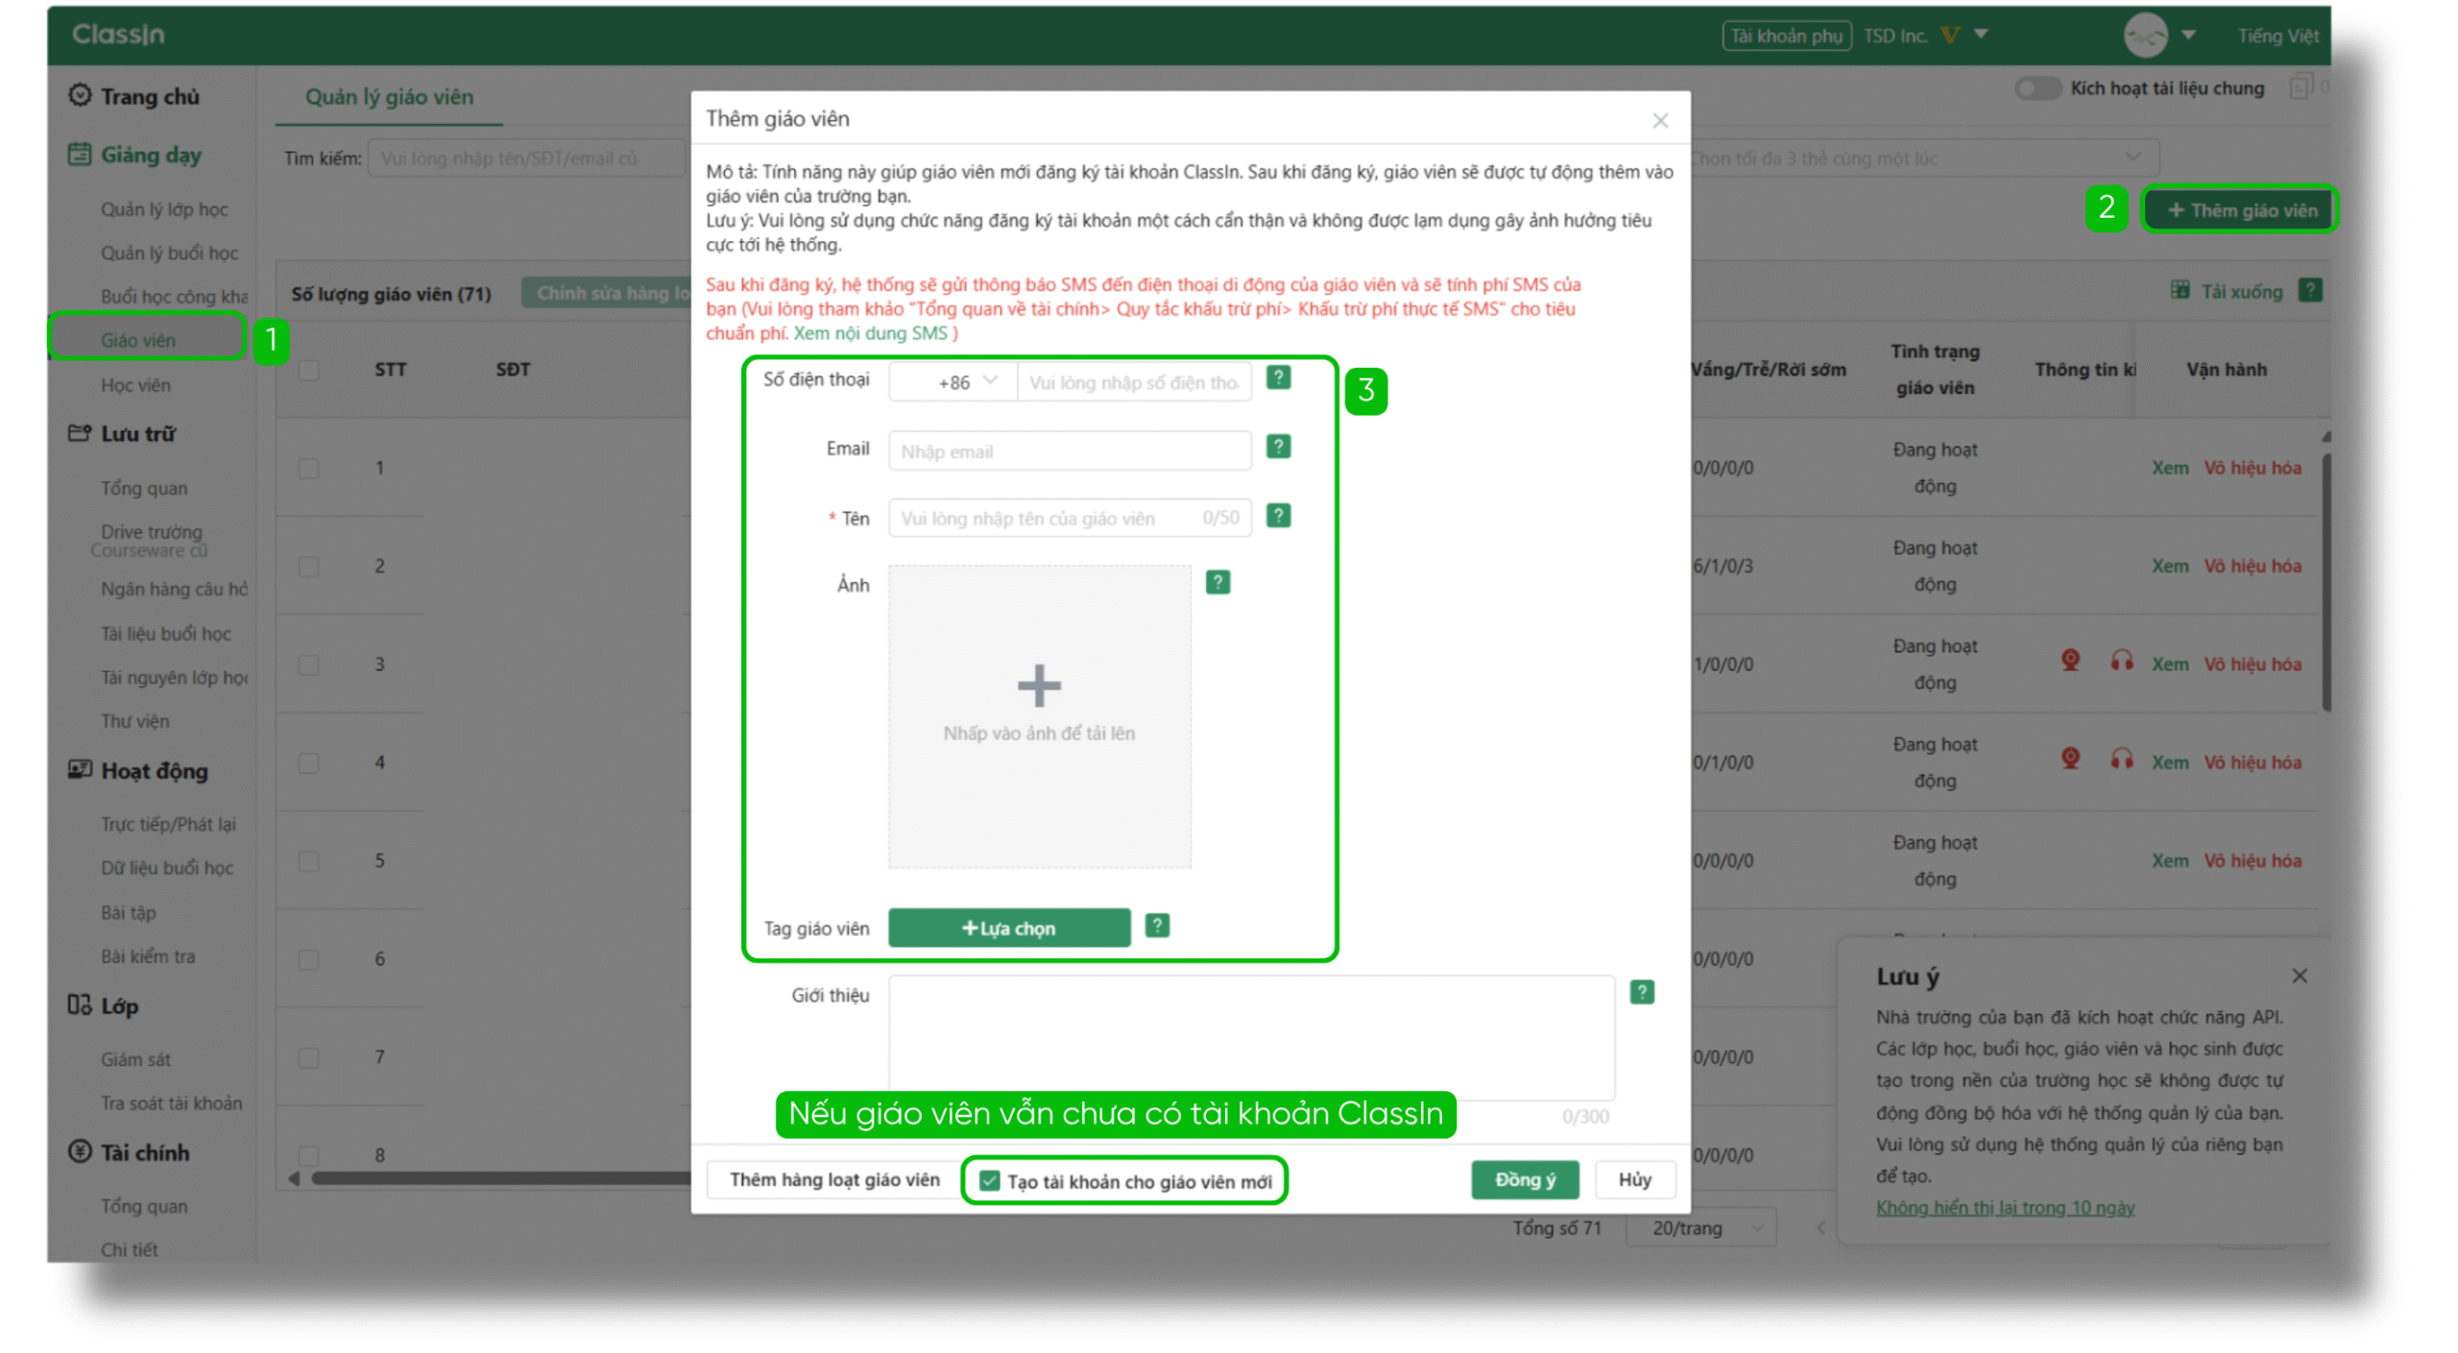This screenshot has height=1353, width=2458.
Task: Tick the checkbox for teacher row 2
Action: (x=308, y=566)
